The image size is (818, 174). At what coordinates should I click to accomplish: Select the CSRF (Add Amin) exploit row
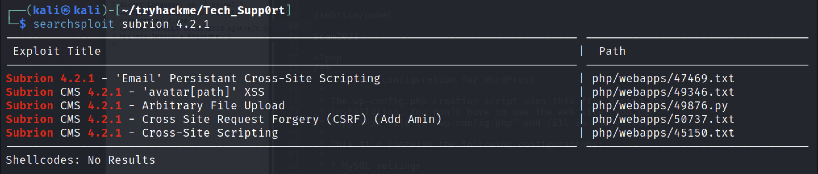(224, 119)
